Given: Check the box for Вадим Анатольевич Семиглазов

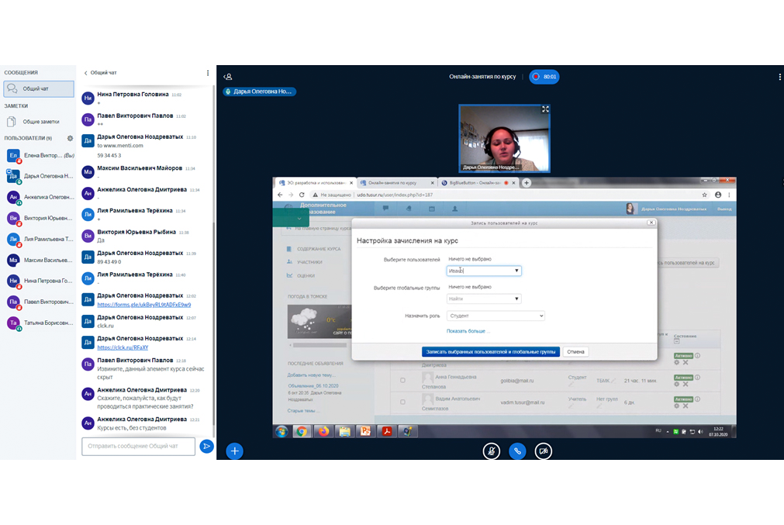Looking at the screenshot, I should click(402, 402).
